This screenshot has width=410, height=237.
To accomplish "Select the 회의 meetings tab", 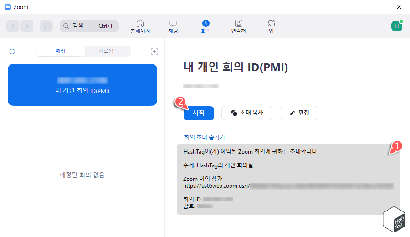I will (206, 26).
